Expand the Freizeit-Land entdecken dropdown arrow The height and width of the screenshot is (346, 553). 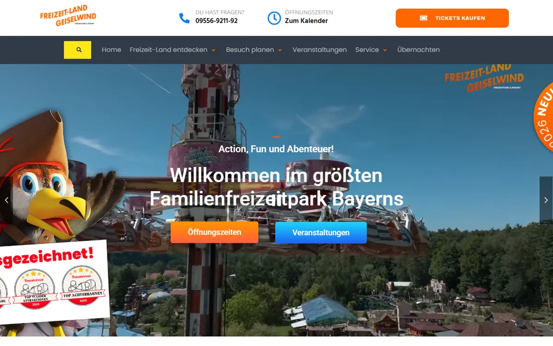coord(213,50)
